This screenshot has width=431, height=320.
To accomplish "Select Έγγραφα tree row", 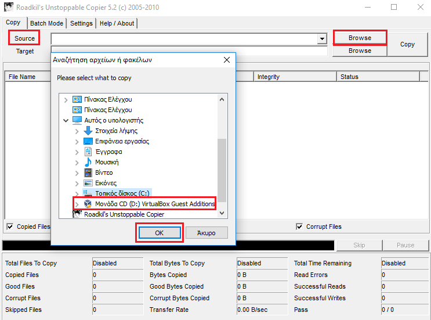I will click(x=108, y=152).
